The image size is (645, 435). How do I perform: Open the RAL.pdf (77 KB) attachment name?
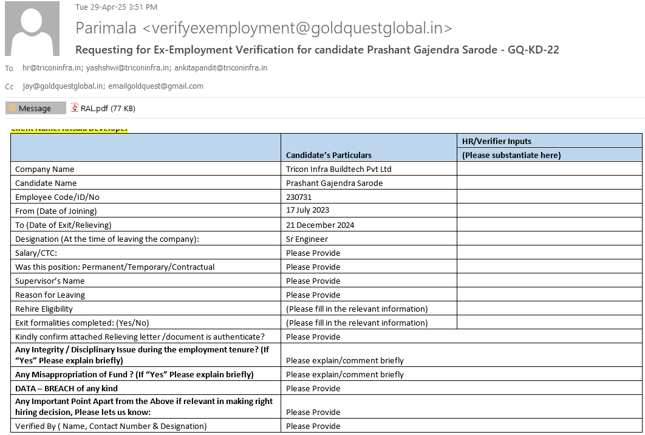pyautogui.click(x=107, y=109)
